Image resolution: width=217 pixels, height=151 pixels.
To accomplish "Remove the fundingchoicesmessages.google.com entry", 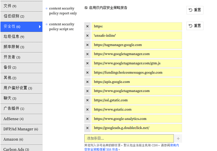I will point(87,73).
